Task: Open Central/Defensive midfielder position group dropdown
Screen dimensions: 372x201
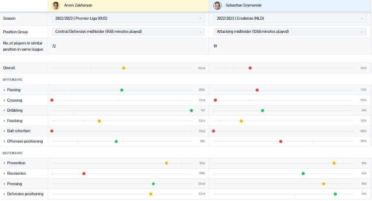Action: coord(128,31)
